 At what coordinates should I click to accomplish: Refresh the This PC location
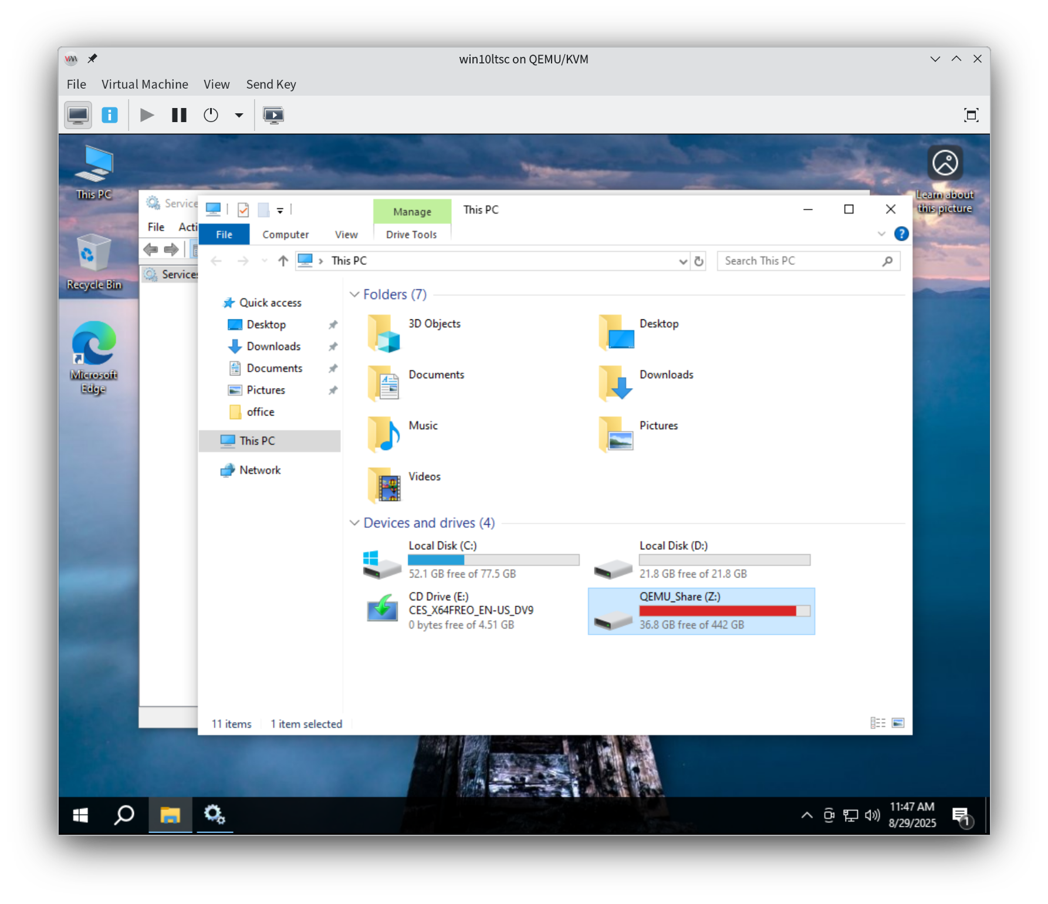point(698,261)
